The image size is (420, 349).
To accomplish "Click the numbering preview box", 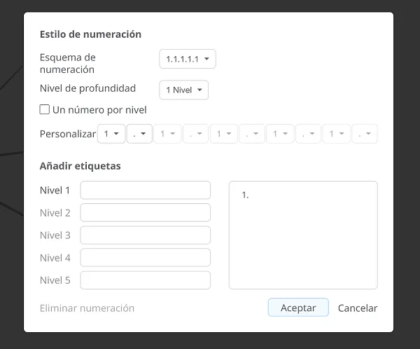I will click(x=303, y=235).
